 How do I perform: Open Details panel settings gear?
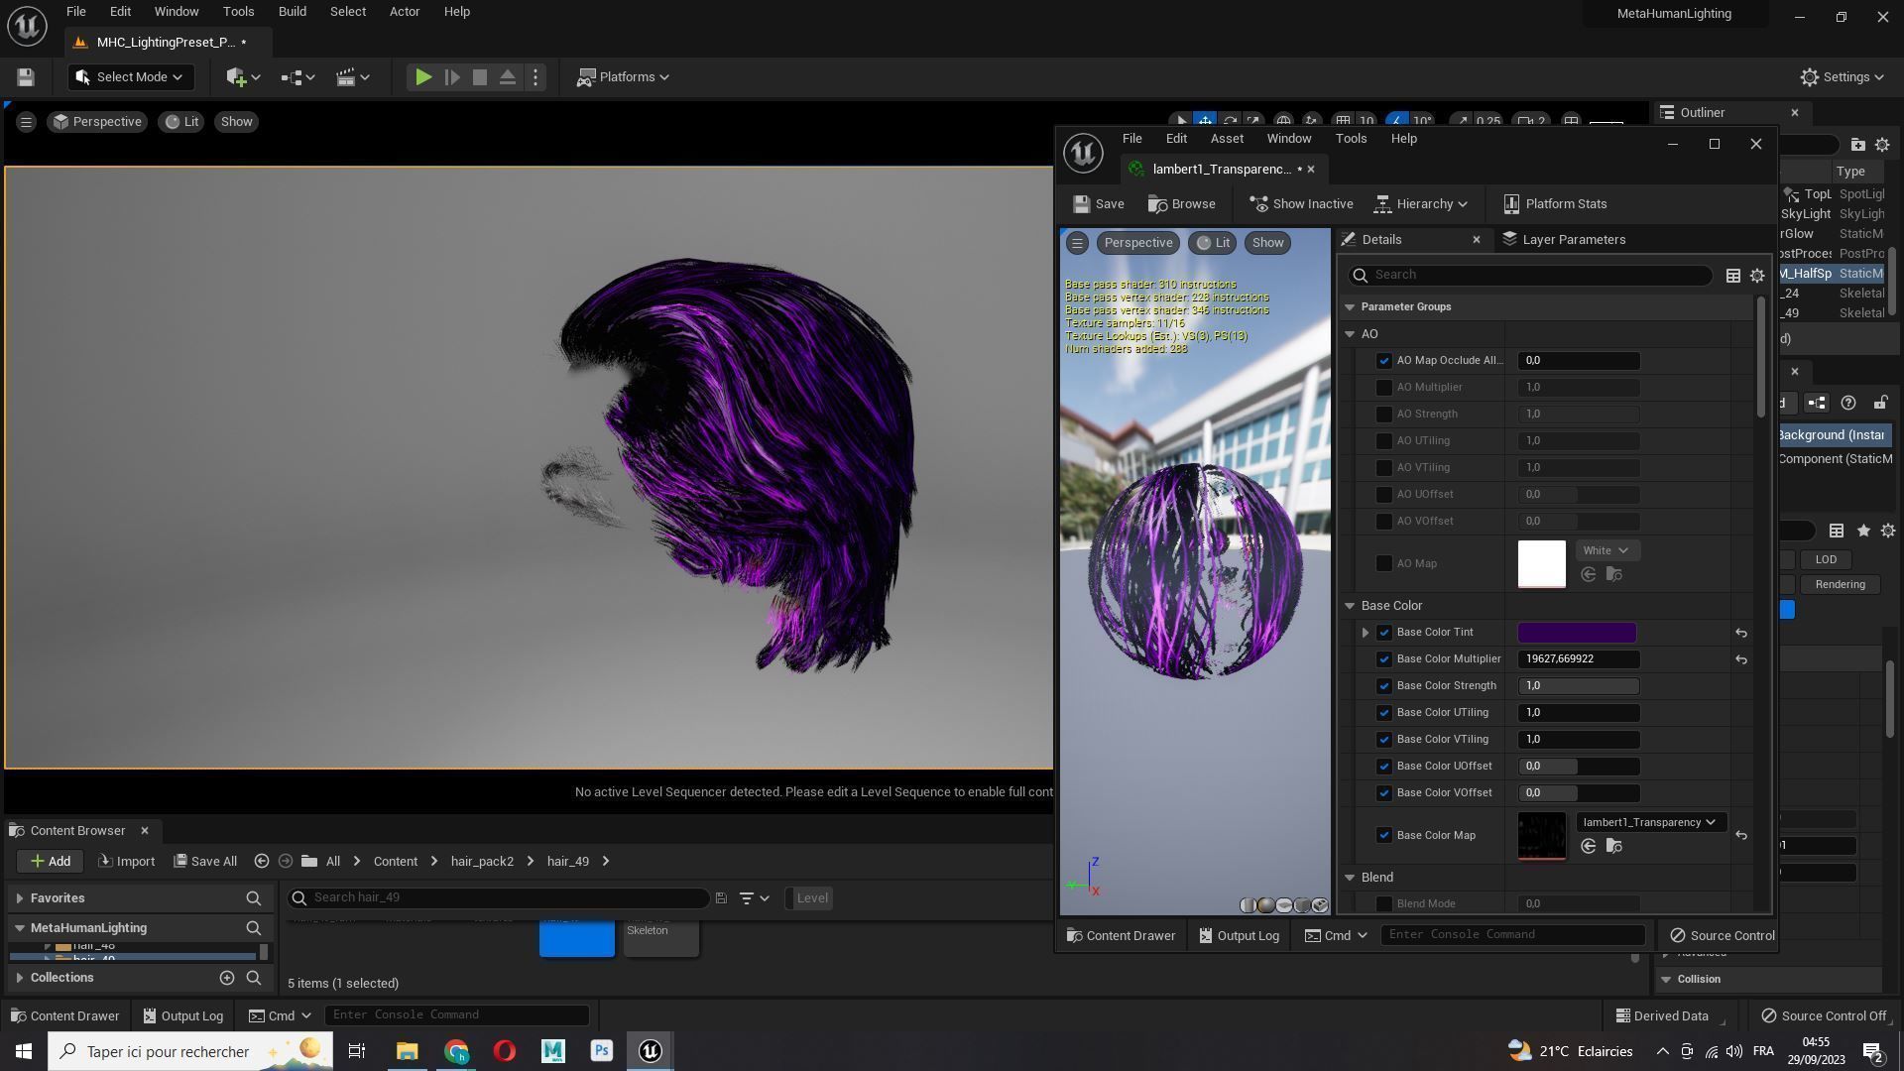click(1756, 276)
